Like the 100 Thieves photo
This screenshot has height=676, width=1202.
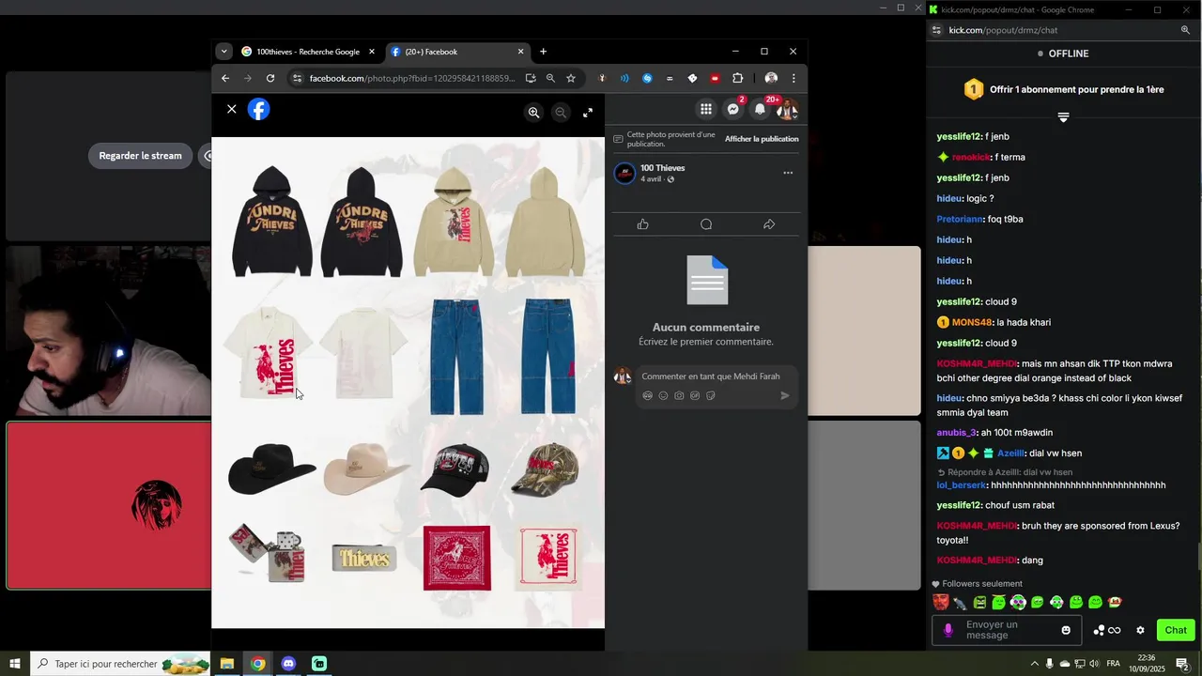643,224
